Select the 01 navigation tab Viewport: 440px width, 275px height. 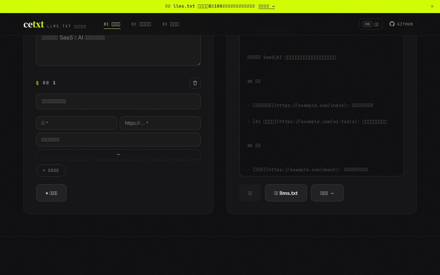(112, 24)
